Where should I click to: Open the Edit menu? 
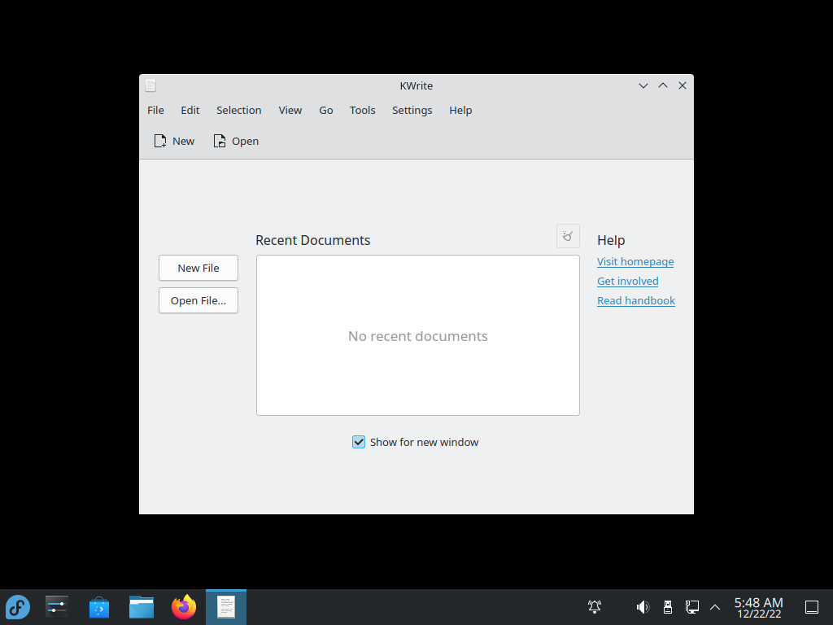190,110
